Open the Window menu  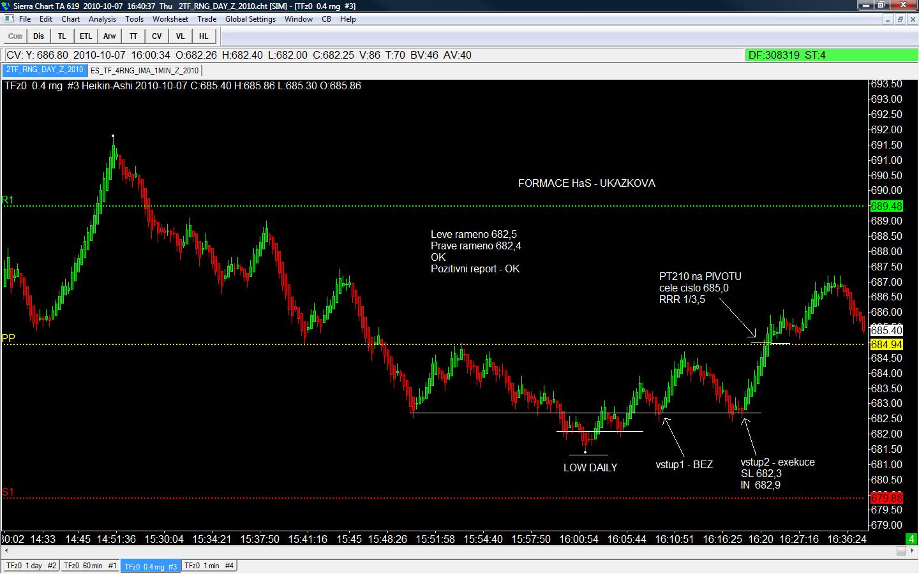point(298,19)
